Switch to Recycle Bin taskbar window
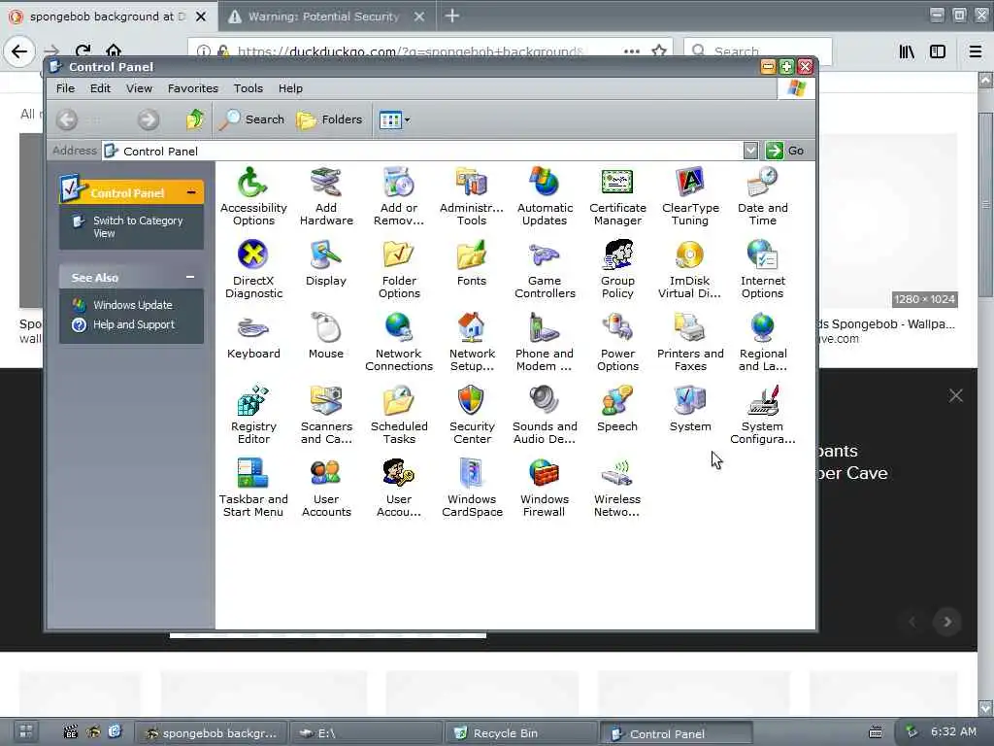 click(521, 733)
